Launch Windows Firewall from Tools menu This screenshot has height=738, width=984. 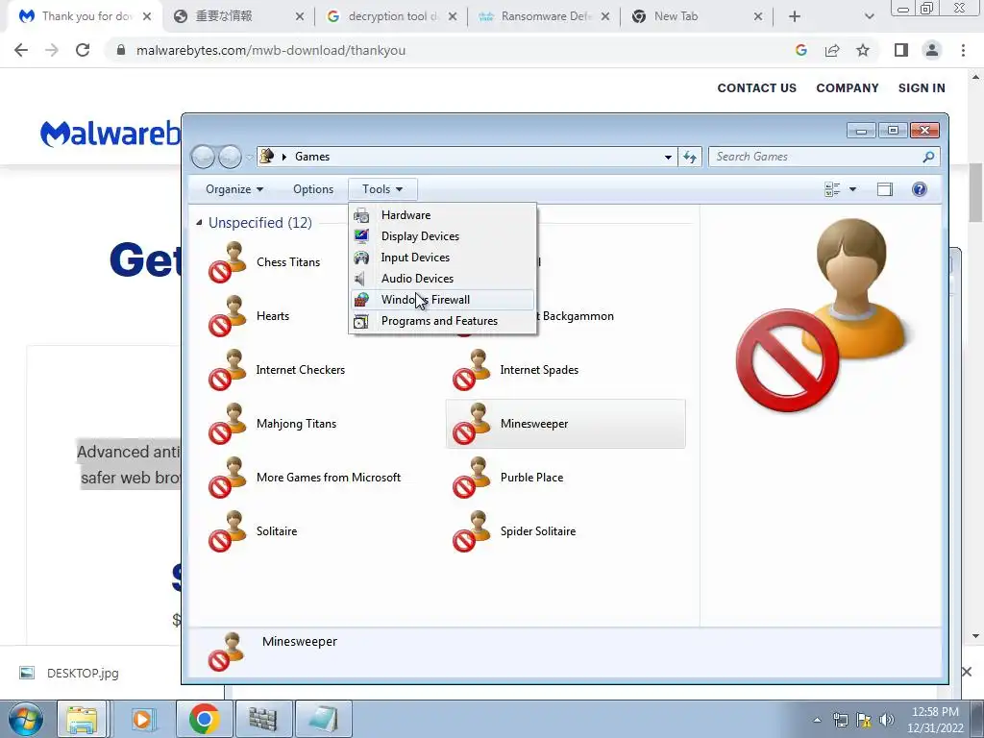442,300
